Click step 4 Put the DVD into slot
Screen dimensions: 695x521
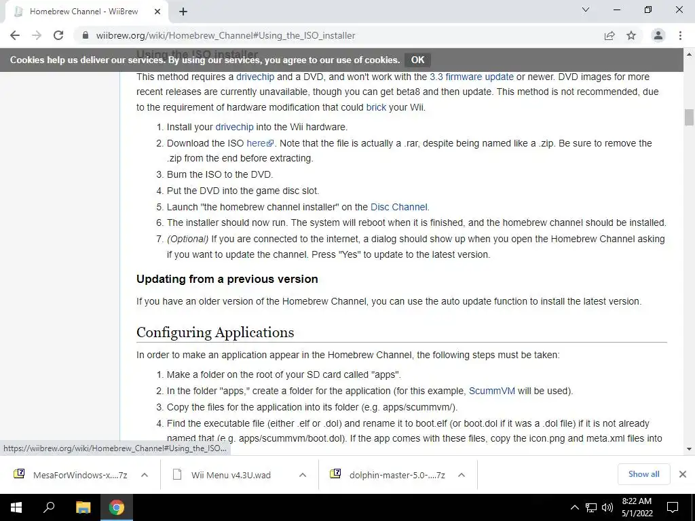coord(243,191)
